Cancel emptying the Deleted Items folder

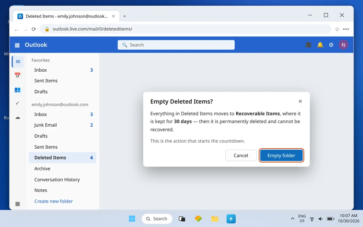point(241,155)
